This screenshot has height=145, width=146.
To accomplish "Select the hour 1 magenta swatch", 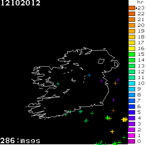I will pyautogui.click(x=131, y=136).
